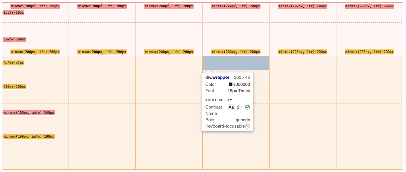The width and height of the screenshot is (406, 172).
Task: Click the div.wrapper element name in tooltip
Action: pyautogui.click(x=217, y=77)
